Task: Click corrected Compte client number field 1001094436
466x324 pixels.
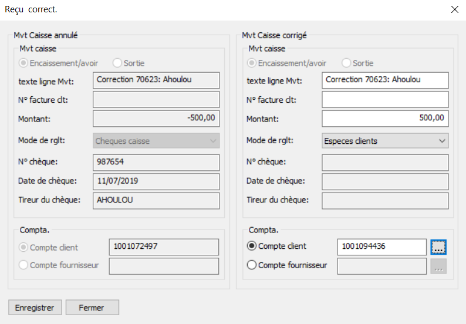Action: [x=382, y=247]
